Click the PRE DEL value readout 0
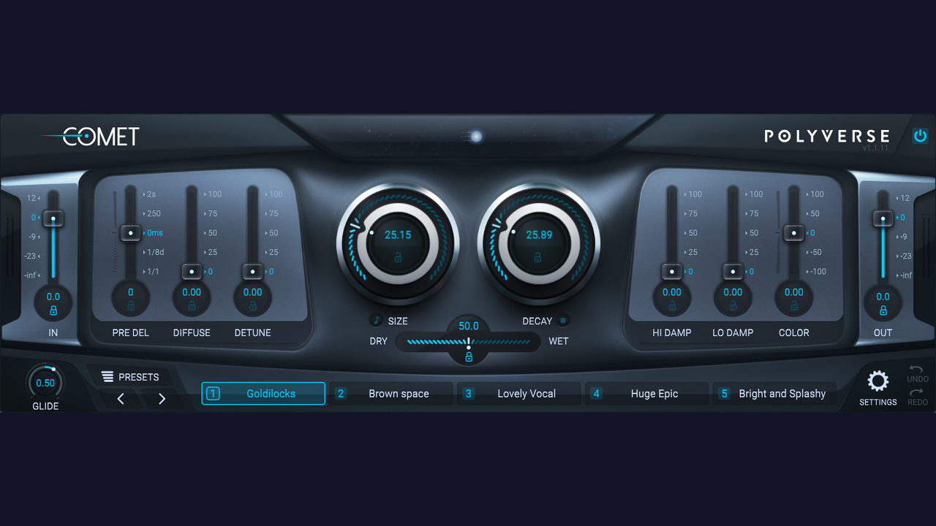The image size is (936, 526). 131,292
